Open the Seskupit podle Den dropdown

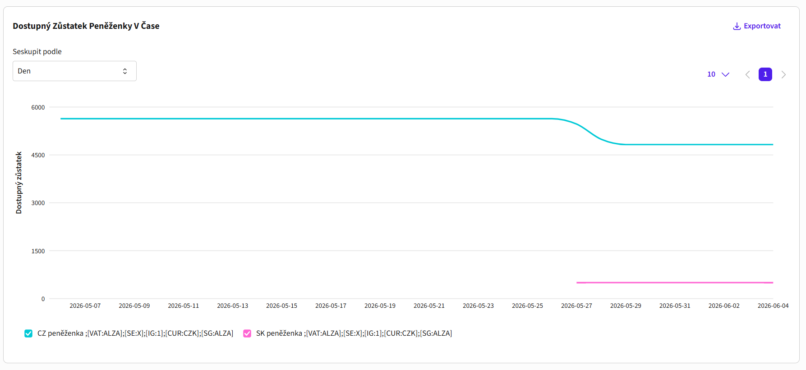tap(74, 71)
